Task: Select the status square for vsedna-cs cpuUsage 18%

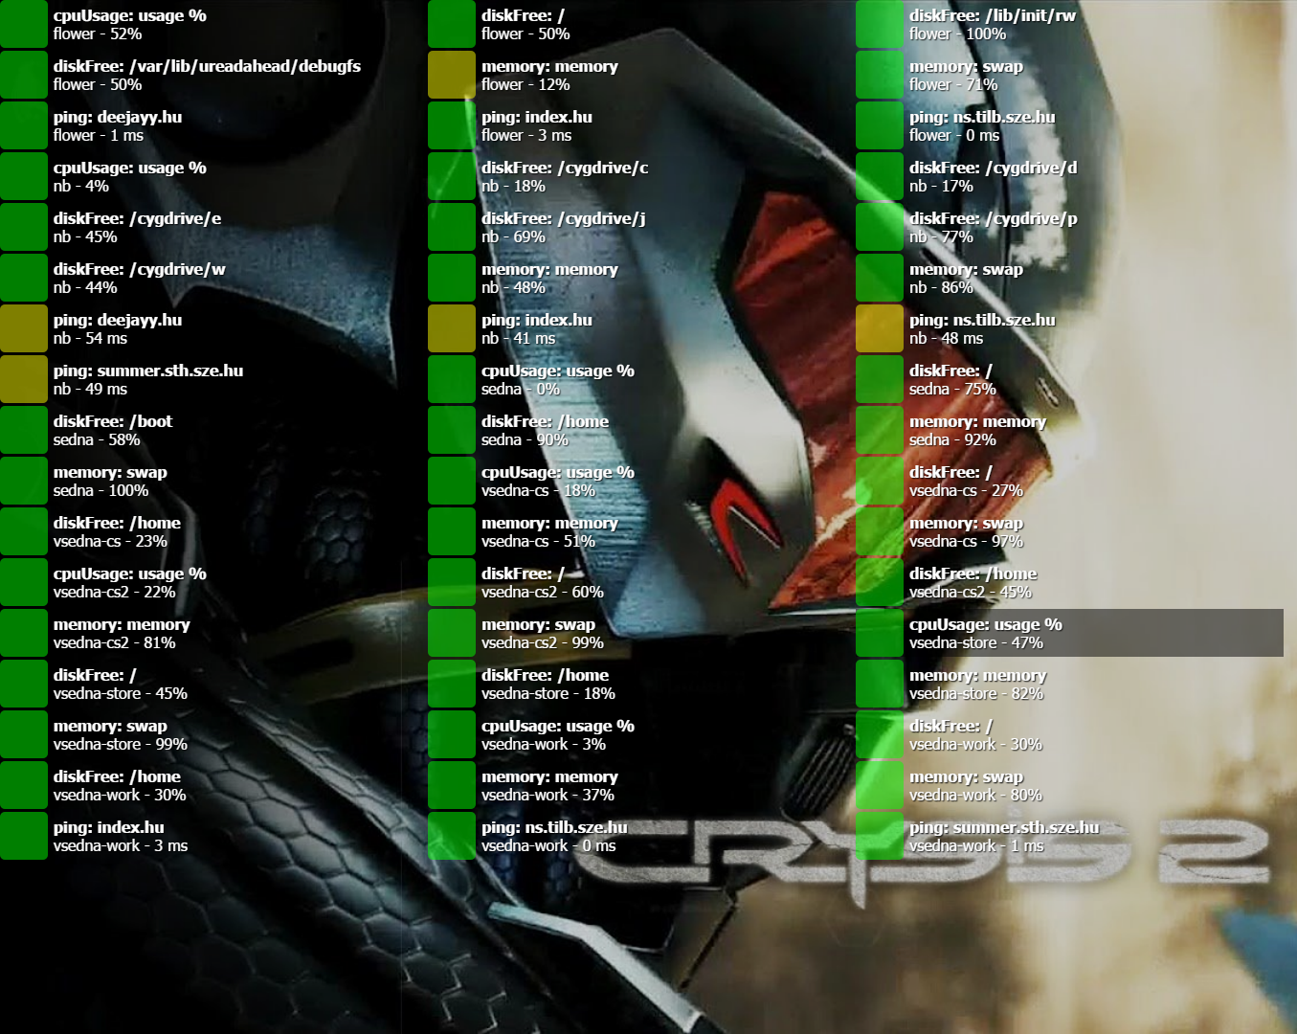Action: pos(452,481)
